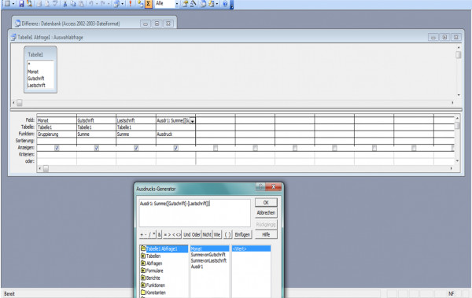Viewport: 472px width, 298px height.
Task: Click the question mark in the Ausdrucks-Generator title bar
Action: pos(260,187)
